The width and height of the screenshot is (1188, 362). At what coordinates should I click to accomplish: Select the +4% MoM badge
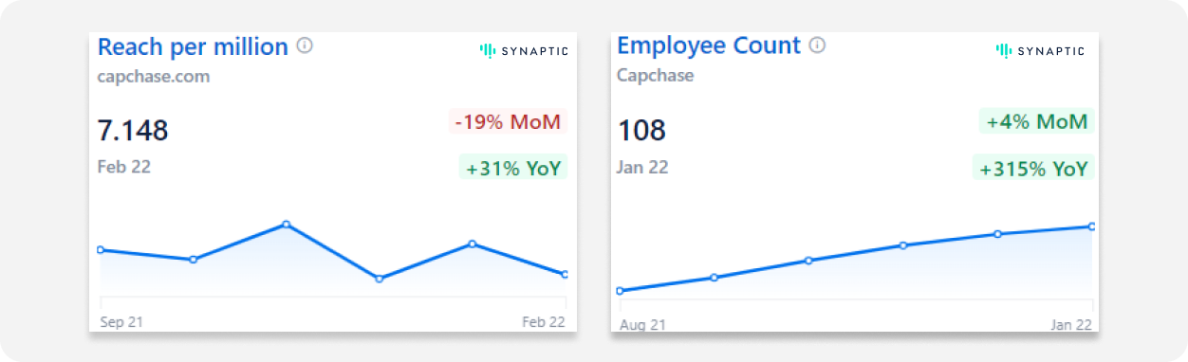1036,121
